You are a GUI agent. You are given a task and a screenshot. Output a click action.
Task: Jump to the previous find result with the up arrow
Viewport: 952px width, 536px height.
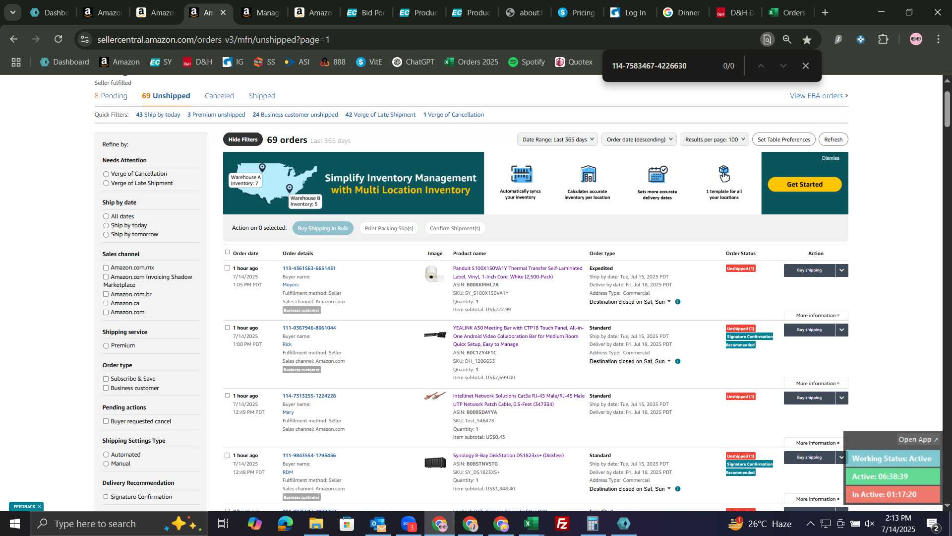click(761, 66)
